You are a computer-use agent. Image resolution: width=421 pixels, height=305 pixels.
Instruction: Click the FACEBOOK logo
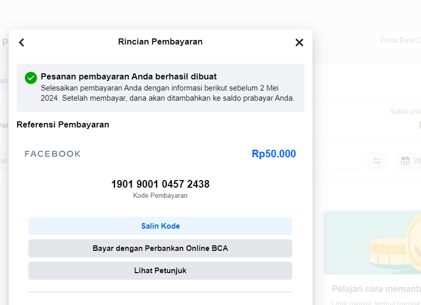click(x=53, y=154)
